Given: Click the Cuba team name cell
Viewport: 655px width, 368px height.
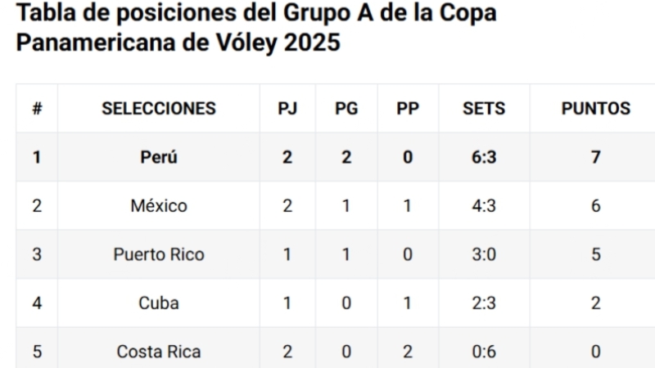Looking at the screenshot, I should [159, 303].
